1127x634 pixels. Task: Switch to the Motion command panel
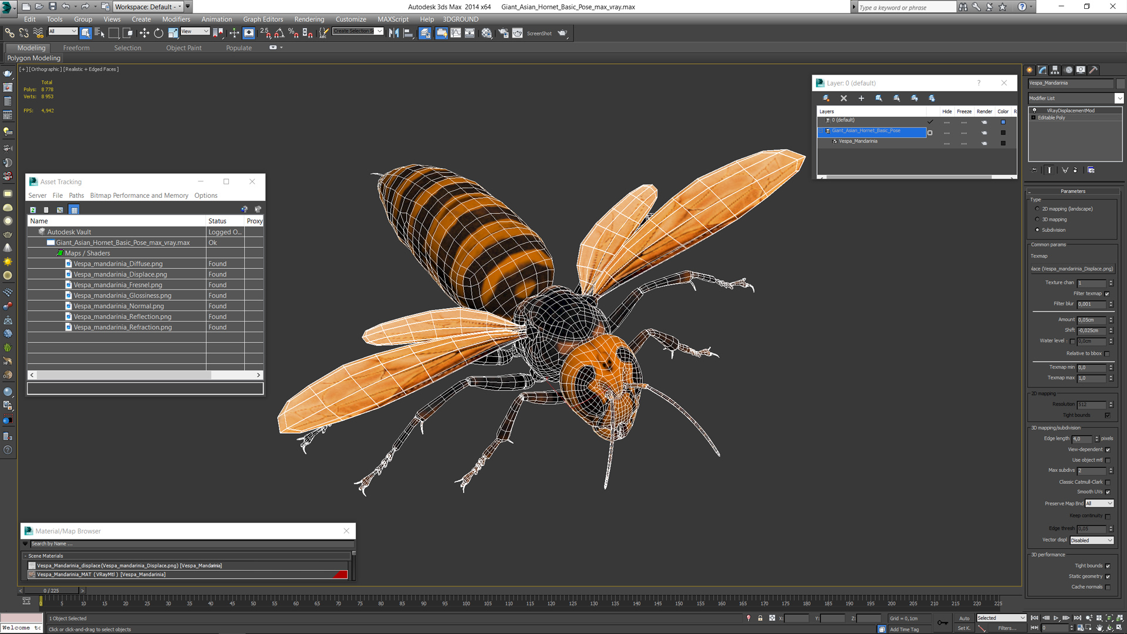(1068, 70)
